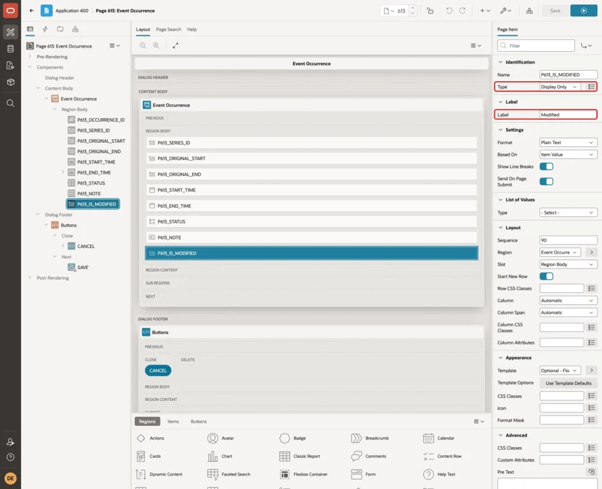Toggle the Start New Row switch
Viewport: 602px width, 489px height.
(x=546, y=276)
